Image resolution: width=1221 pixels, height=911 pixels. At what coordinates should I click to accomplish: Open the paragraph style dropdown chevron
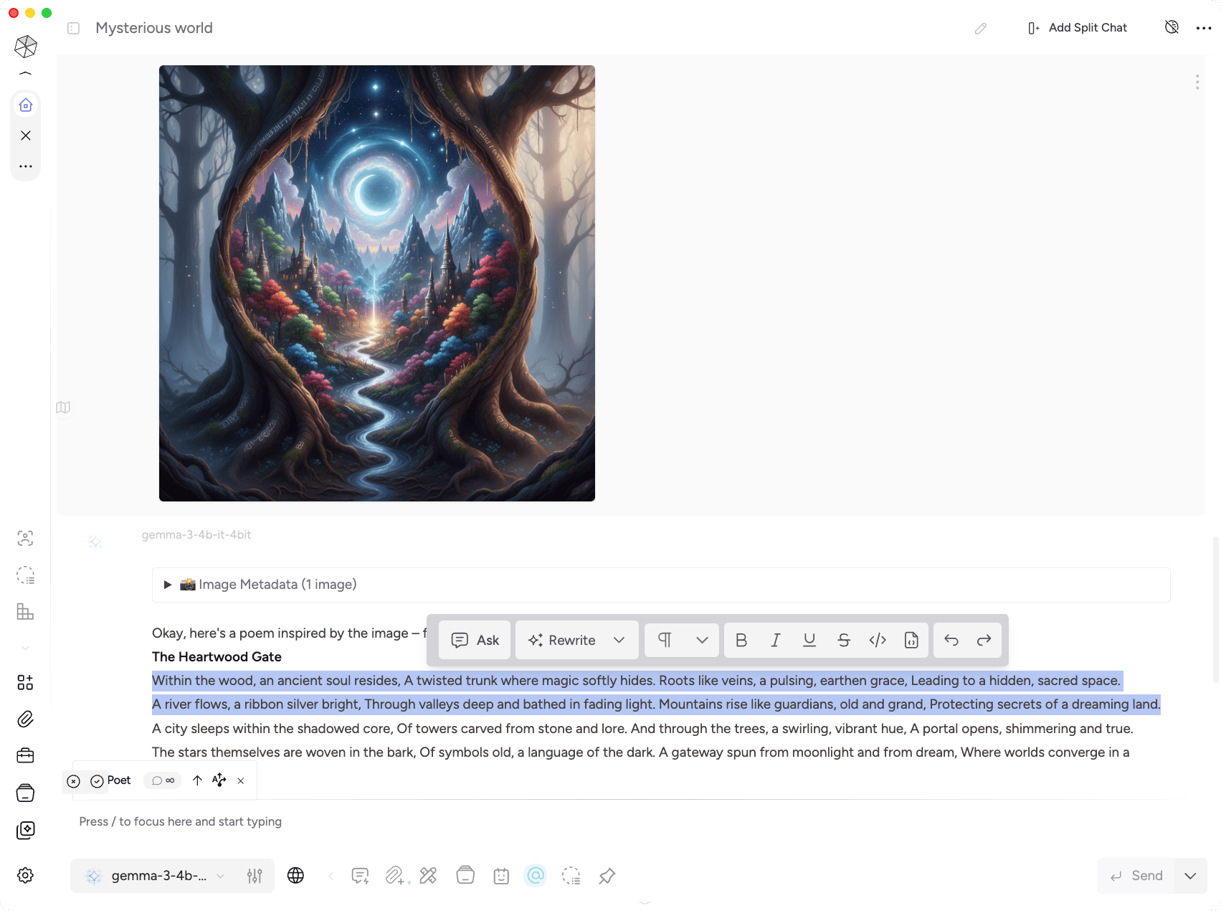(702, 640)
